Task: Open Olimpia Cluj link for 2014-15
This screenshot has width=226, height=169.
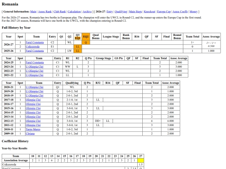Action: click(33, 112)
